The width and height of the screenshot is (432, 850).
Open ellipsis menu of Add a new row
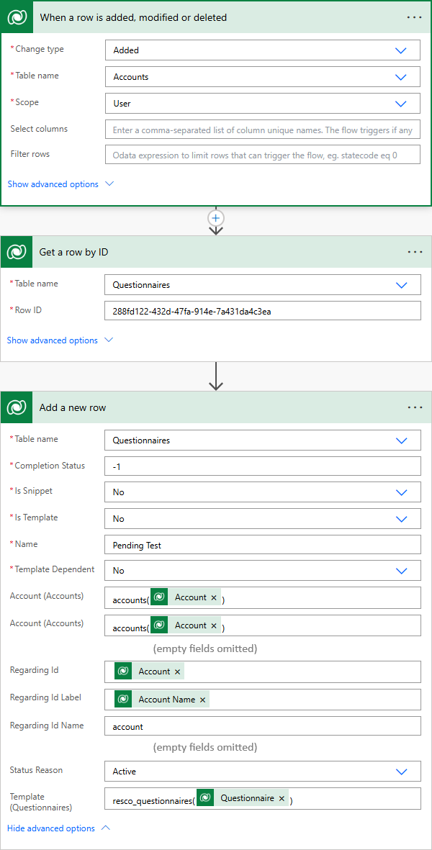(x=414, y=407)
